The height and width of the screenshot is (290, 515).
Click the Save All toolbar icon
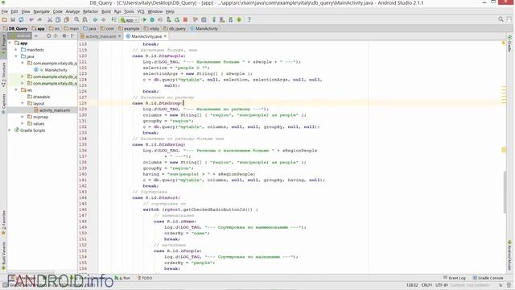(13, 19)
